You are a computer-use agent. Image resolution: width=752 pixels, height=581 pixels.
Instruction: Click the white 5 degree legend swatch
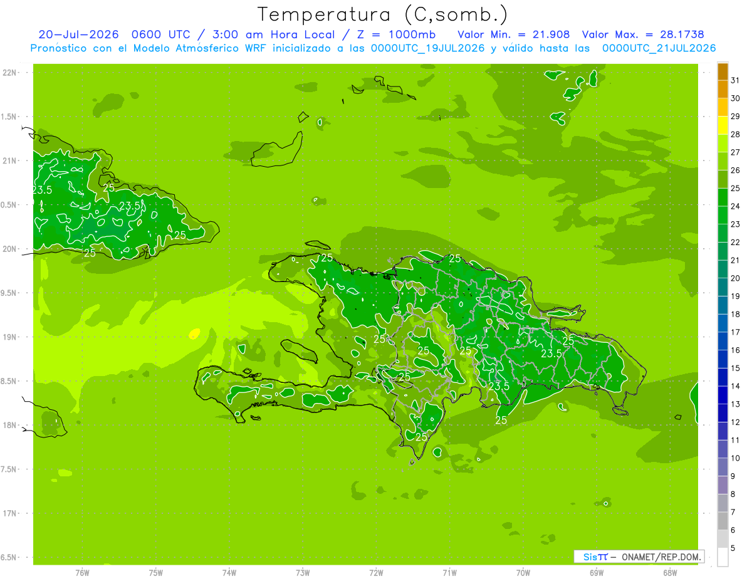[x=723, y=557]
